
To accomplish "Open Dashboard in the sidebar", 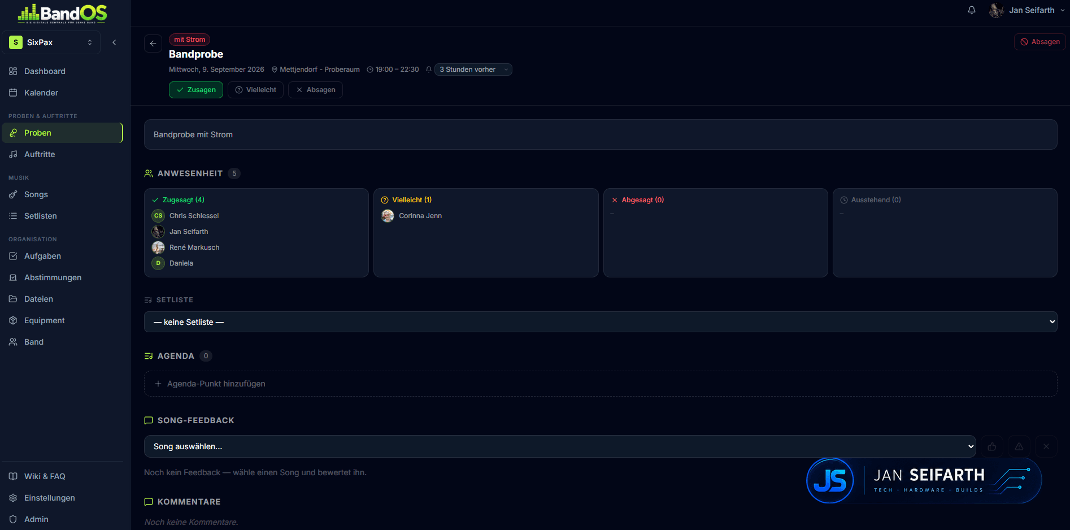I will pyautogui.click(x=62, y=71).
